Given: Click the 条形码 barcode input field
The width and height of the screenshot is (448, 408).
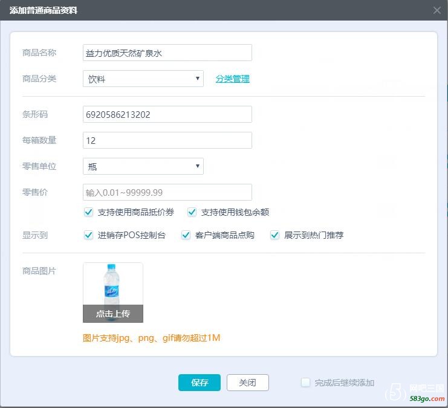Looking at the screenshot, I should [167, 114].
